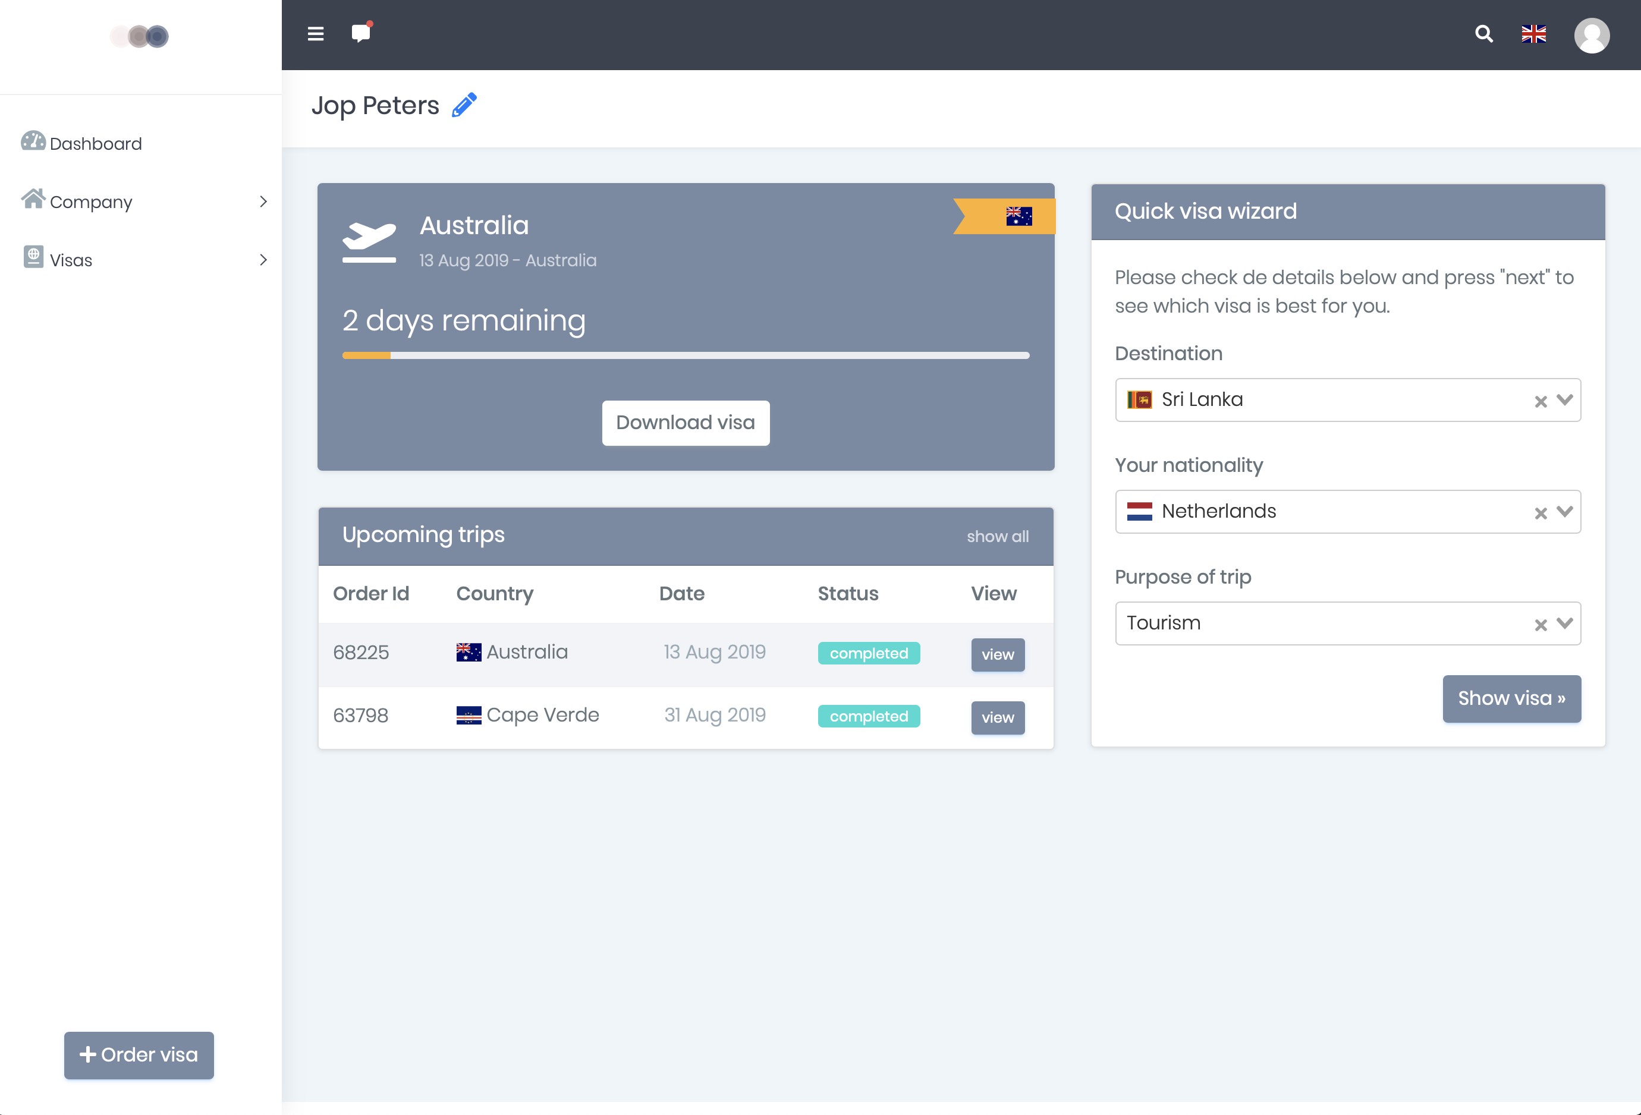Click date 31 Aug 2019 in table
Screen dimensions: 1641x1115
point(715,715)
